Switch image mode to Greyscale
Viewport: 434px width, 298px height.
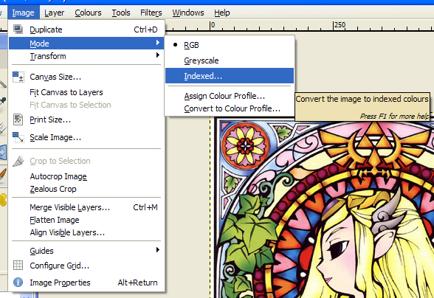[x=230, y=60]
